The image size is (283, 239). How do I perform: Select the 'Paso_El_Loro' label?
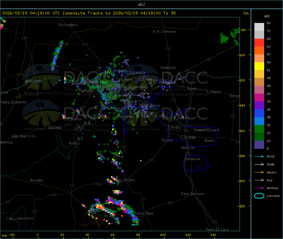tap(217, 230)
